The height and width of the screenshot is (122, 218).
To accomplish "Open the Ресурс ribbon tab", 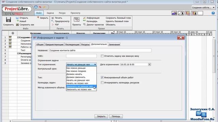I will (62, 13).
